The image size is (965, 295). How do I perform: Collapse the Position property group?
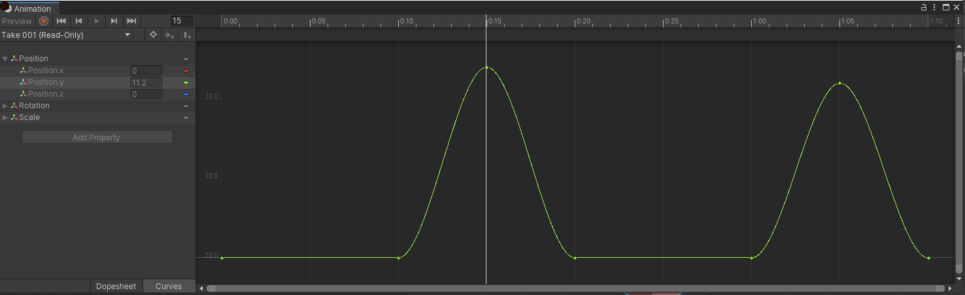(5, 59)
